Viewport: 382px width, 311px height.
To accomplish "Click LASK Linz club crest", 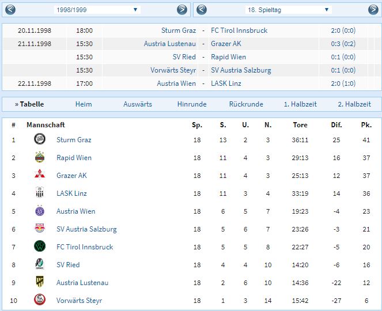I will coord(40,192).
